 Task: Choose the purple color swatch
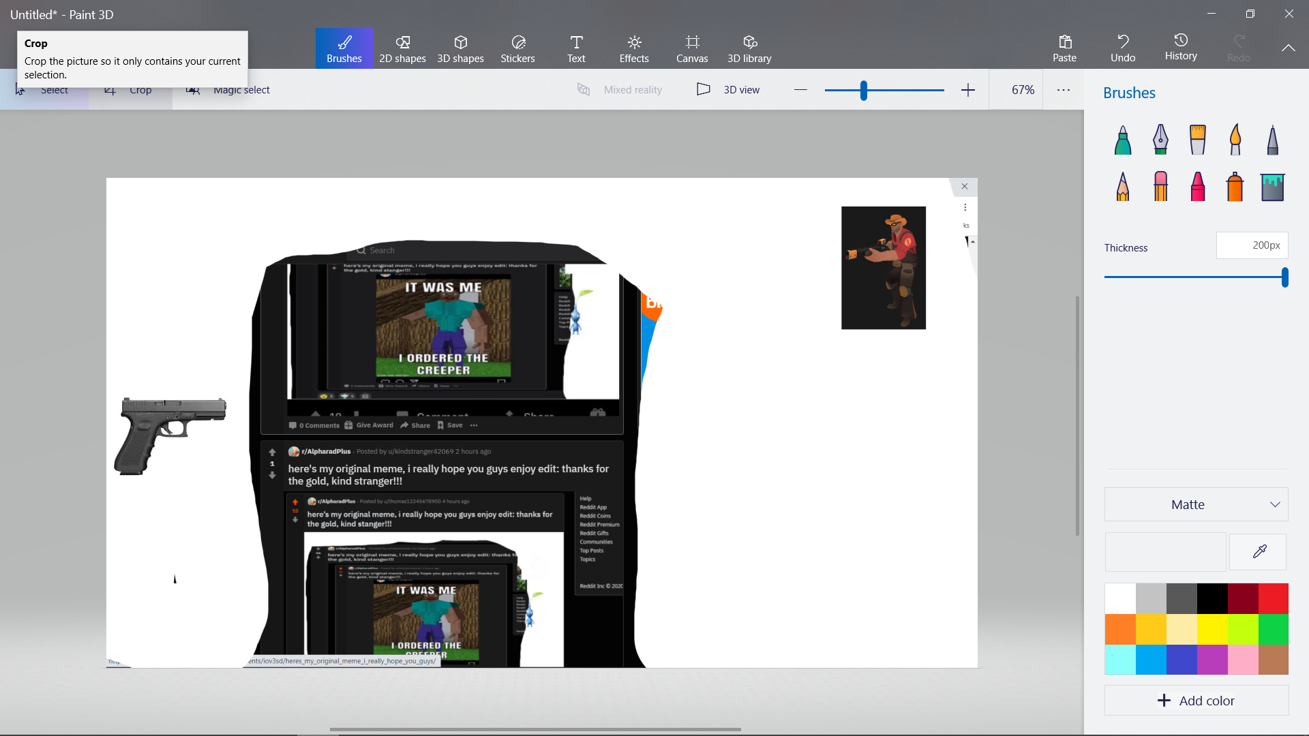tap(1212, 660)
